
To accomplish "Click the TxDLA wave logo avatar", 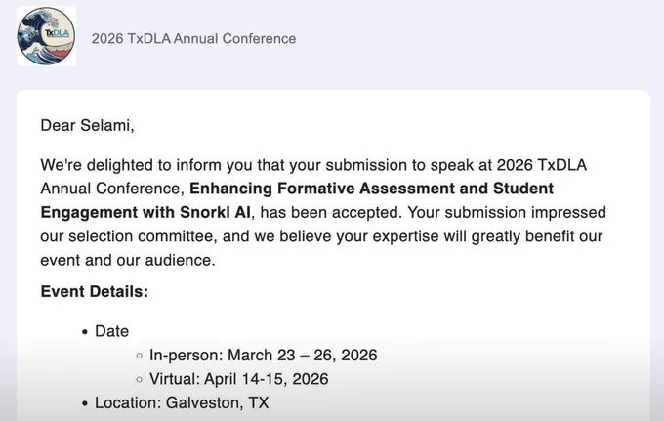I will (x=46, y=36).
